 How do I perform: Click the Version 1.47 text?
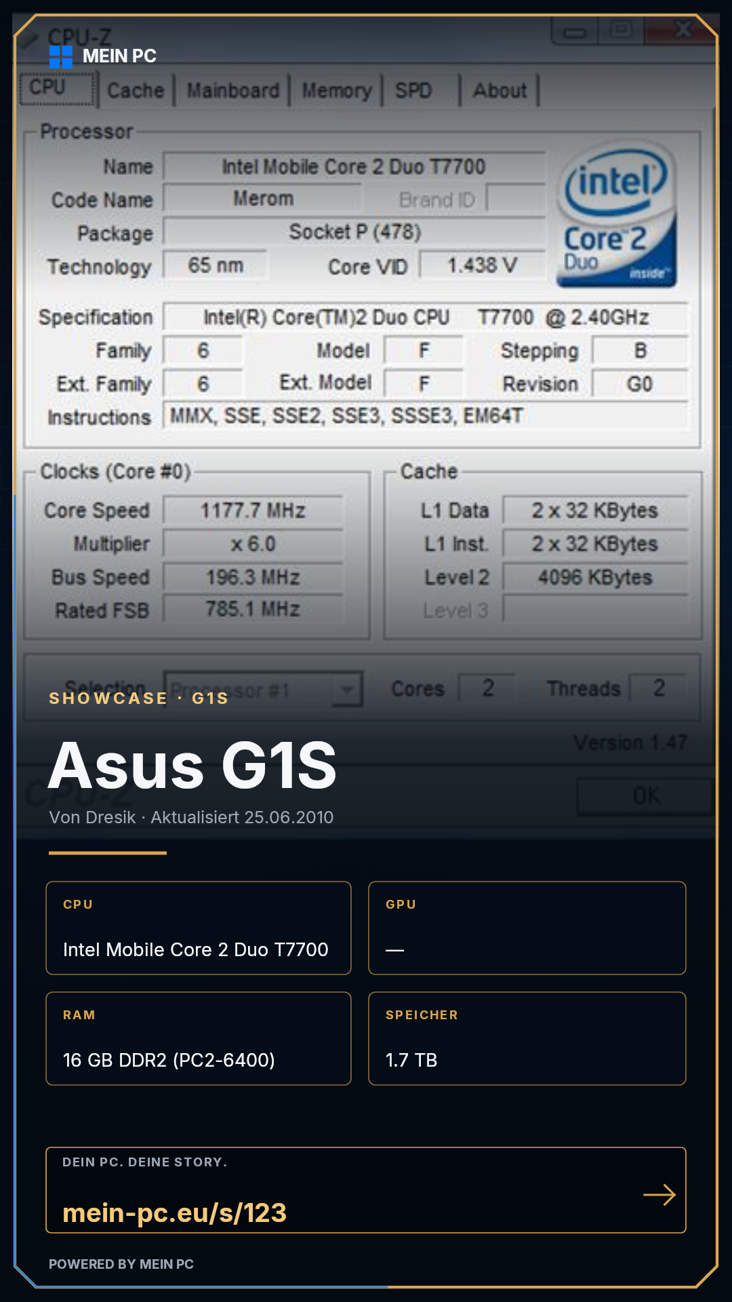click(630, 743)
